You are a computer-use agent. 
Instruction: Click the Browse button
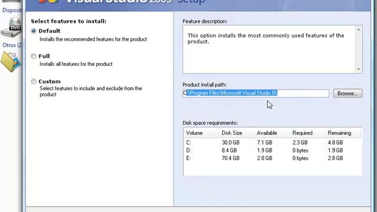tap(348, 93)
